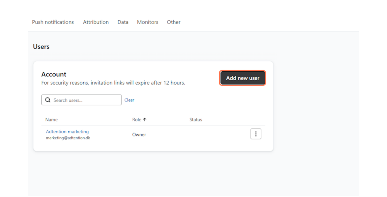Click the Clear link next to search
The height and width of the screenshot is (197, 387).
pos(129,100)
